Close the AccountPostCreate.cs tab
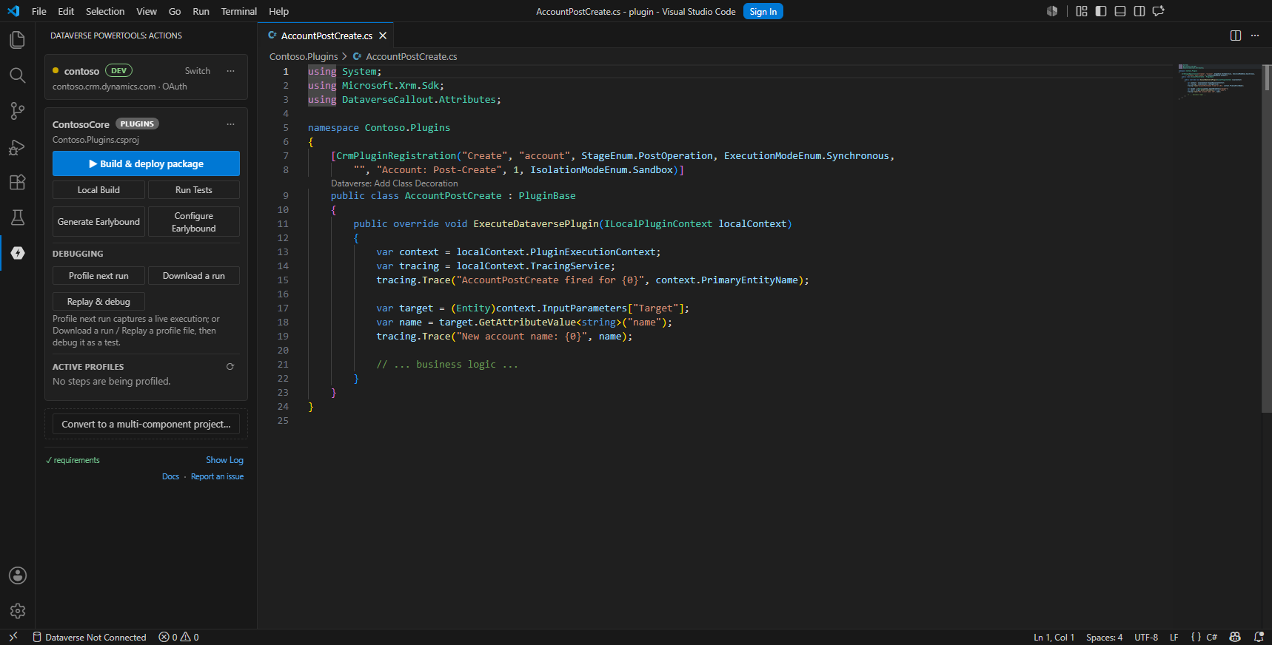 tap(383, 36)
